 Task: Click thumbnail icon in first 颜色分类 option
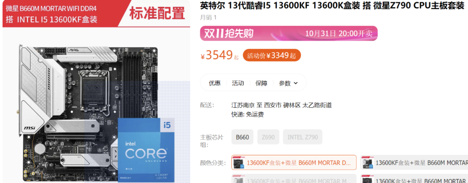(239, 163)
